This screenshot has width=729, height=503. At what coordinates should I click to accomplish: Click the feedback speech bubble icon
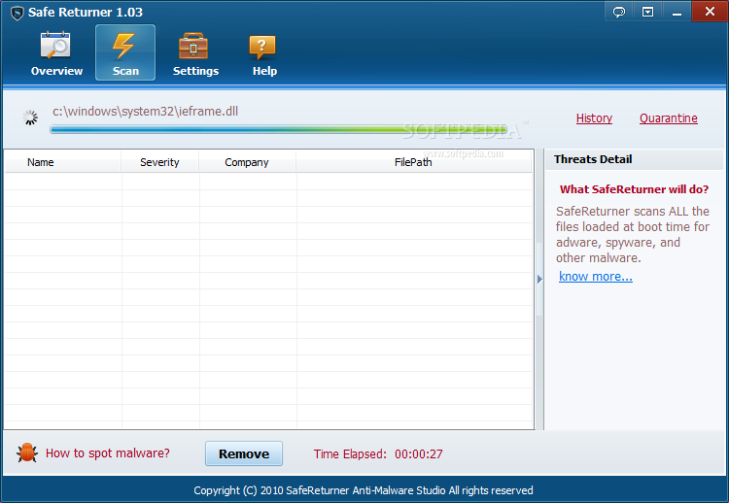(x=619, y=12)
